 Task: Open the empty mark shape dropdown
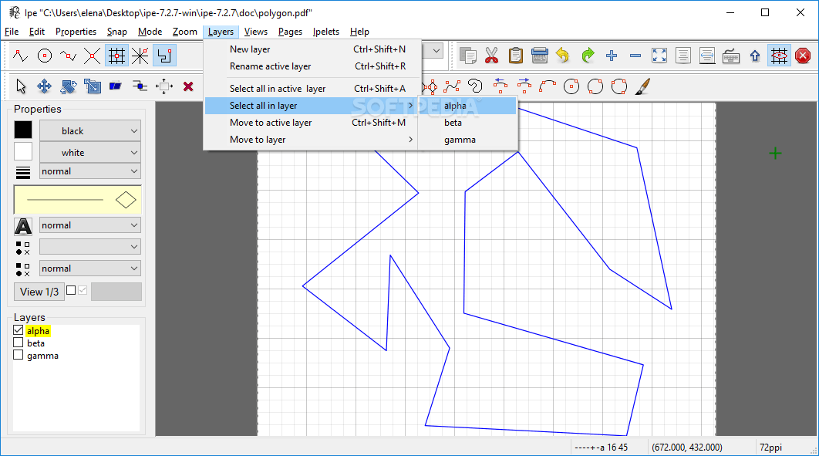coord(90,247)
